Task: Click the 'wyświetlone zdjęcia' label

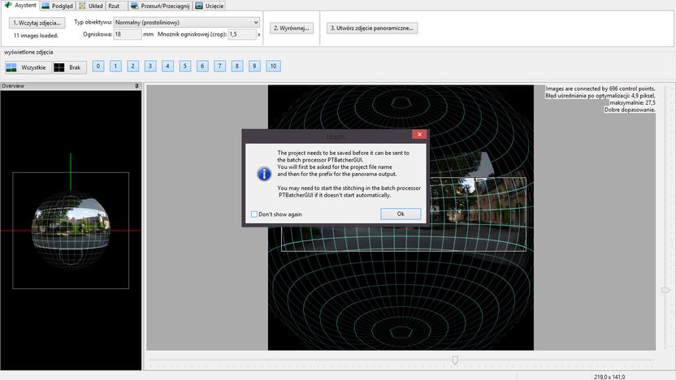Action: tap(28, 52)
